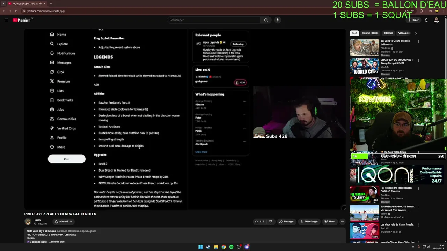Open Les deux rois de Clash Royale thumbnail
The height and width of the screenshot is (251, 447).
coord(365,231)
